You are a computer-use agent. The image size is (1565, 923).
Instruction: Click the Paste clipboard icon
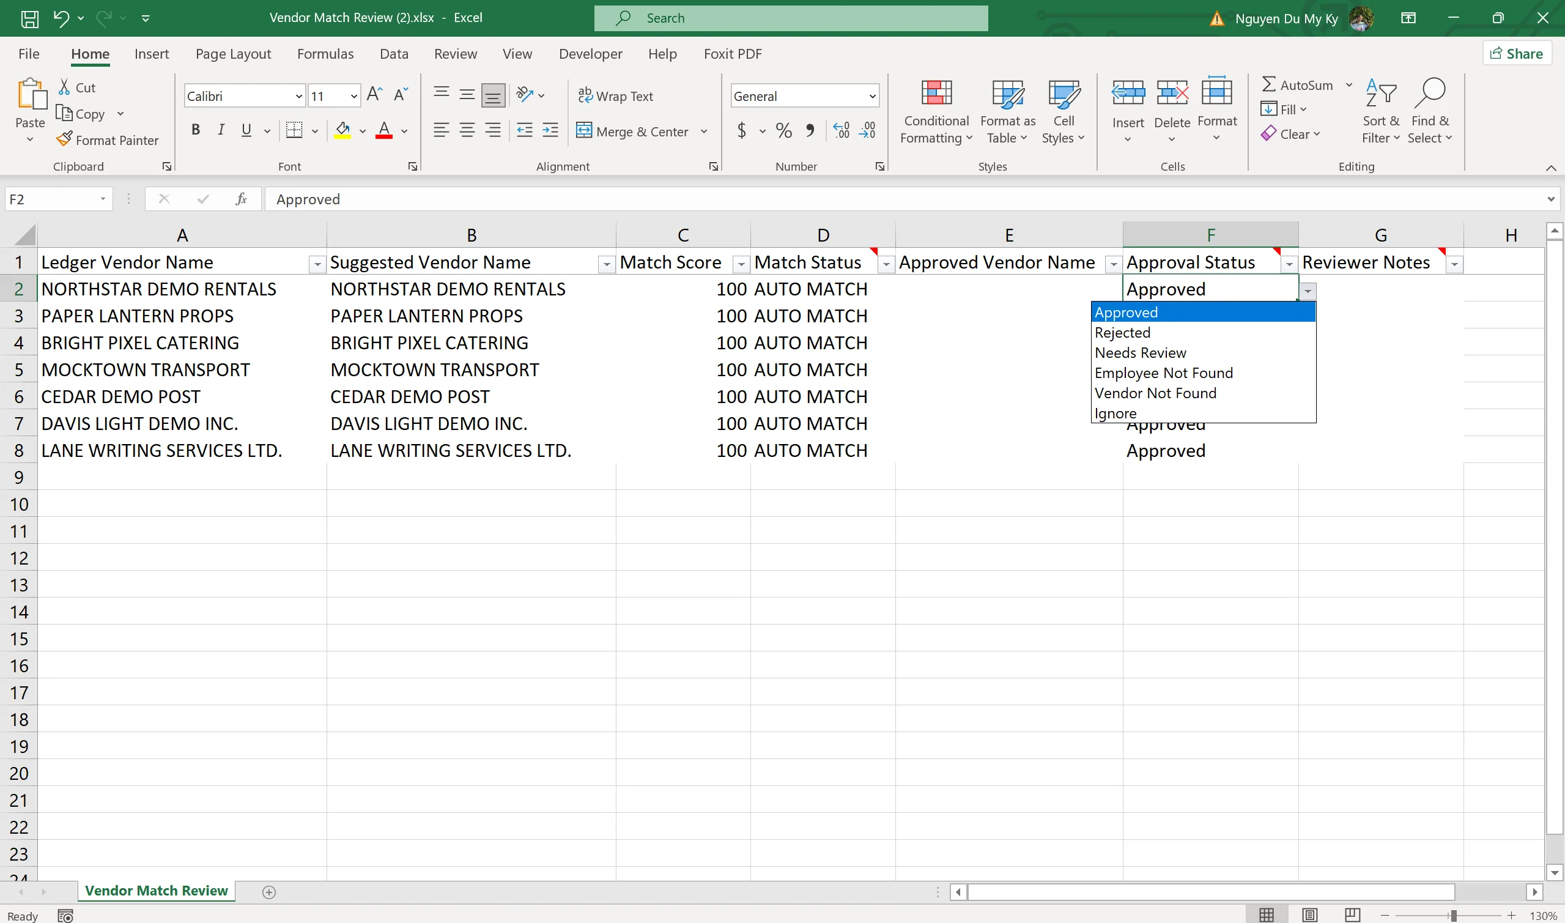31,94
